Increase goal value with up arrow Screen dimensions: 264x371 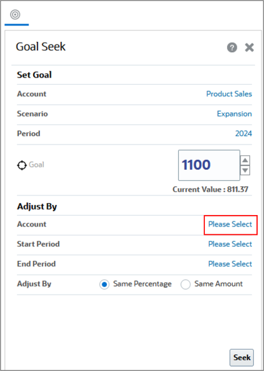click(245, 160)
